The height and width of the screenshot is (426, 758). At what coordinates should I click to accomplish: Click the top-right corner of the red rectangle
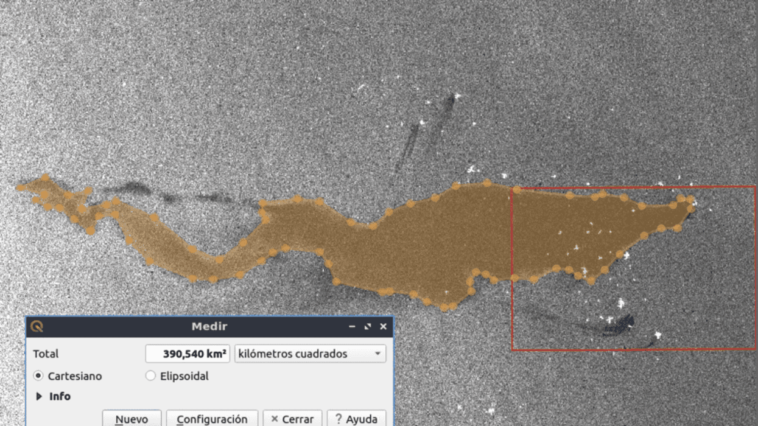point(755,187)
